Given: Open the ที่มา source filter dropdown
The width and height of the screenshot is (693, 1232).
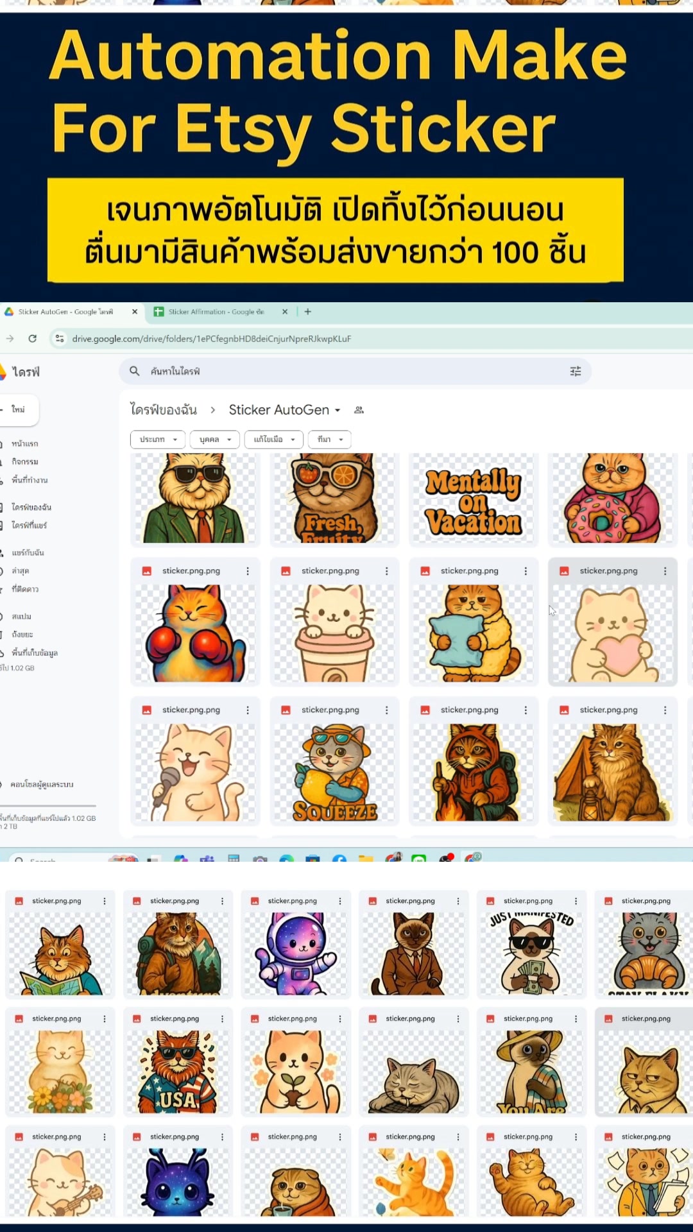Looking at the screenshot, I should [330, 440].
